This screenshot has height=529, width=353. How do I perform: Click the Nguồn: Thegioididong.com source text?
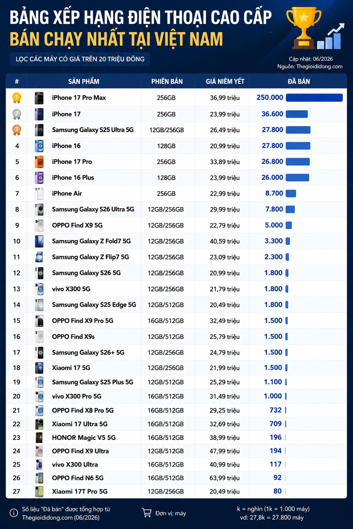click(310, 66)
